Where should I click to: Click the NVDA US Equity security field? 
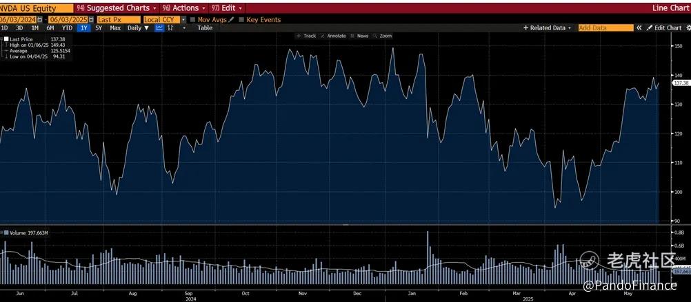37,8
